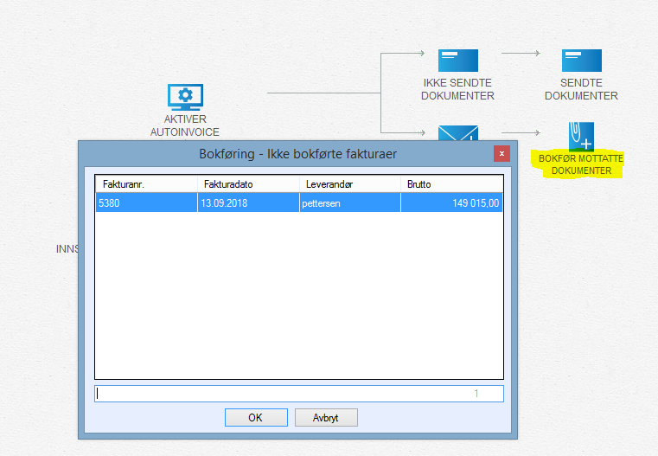Focus the search input field below the list
658x456 pixels.
(x=299, y=394)
